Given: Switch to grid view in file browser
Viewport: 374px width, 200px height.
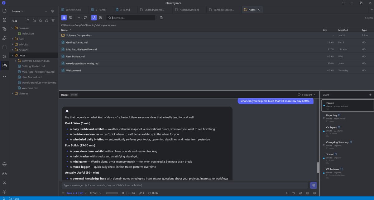Looking at the screenshot, I should [x=70, y=18].
